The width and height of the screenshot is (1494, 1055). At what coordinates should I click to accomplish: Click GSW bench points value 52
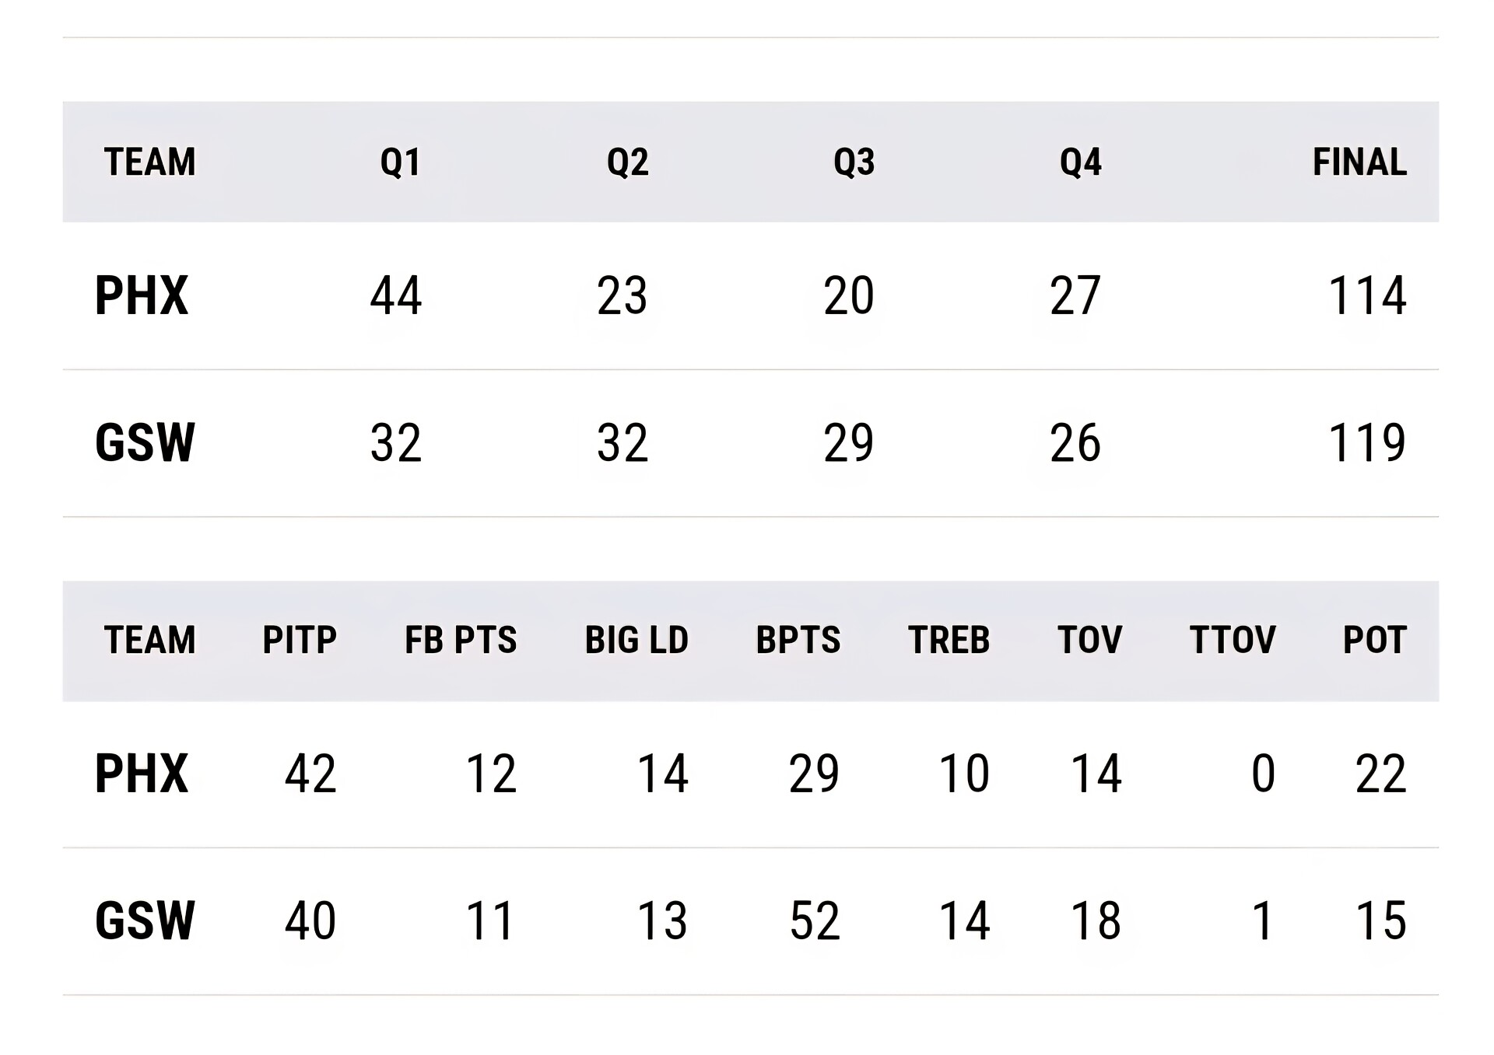pyautogui.click(x=815, y=921)
